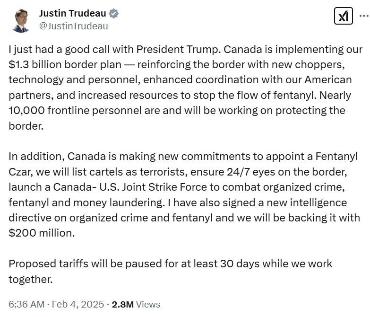Click the '24/7 eyes on the border' text
The width and height of the screenshot is (370, 317).
(x=287, y=172)
